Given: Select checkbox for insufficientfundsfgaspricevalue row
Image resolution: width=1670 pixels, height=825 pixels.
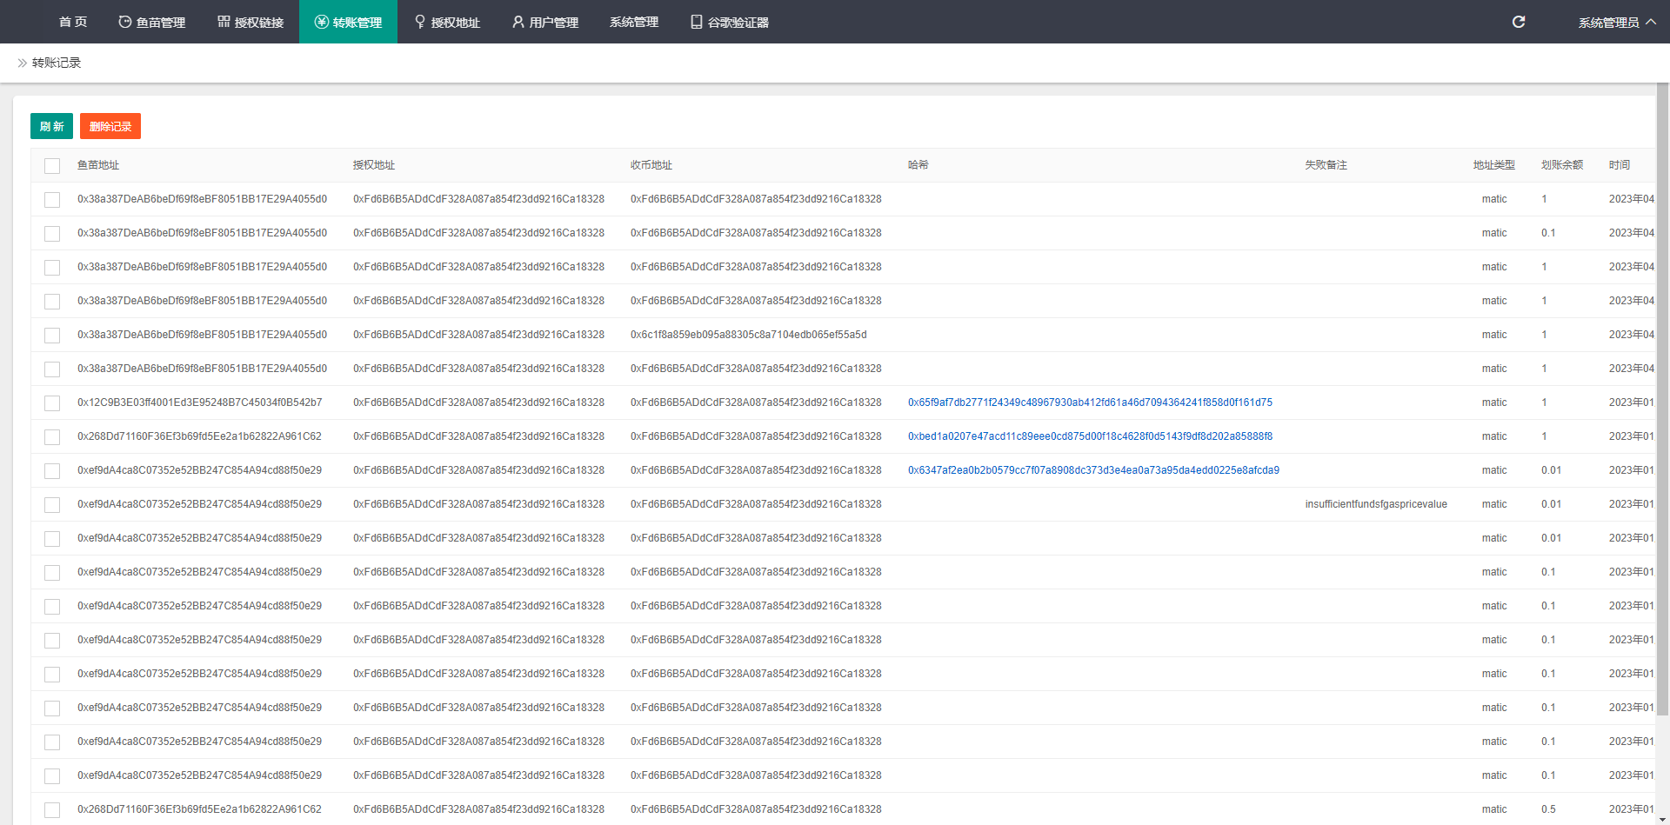Looking at the screenshot, I should [x=52, y=505].
